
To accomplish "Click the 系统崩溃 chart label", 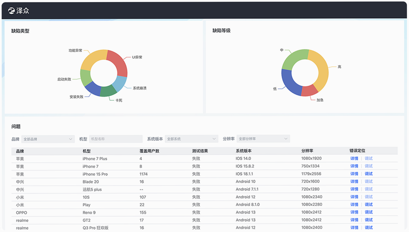I will tap(140, 88).
